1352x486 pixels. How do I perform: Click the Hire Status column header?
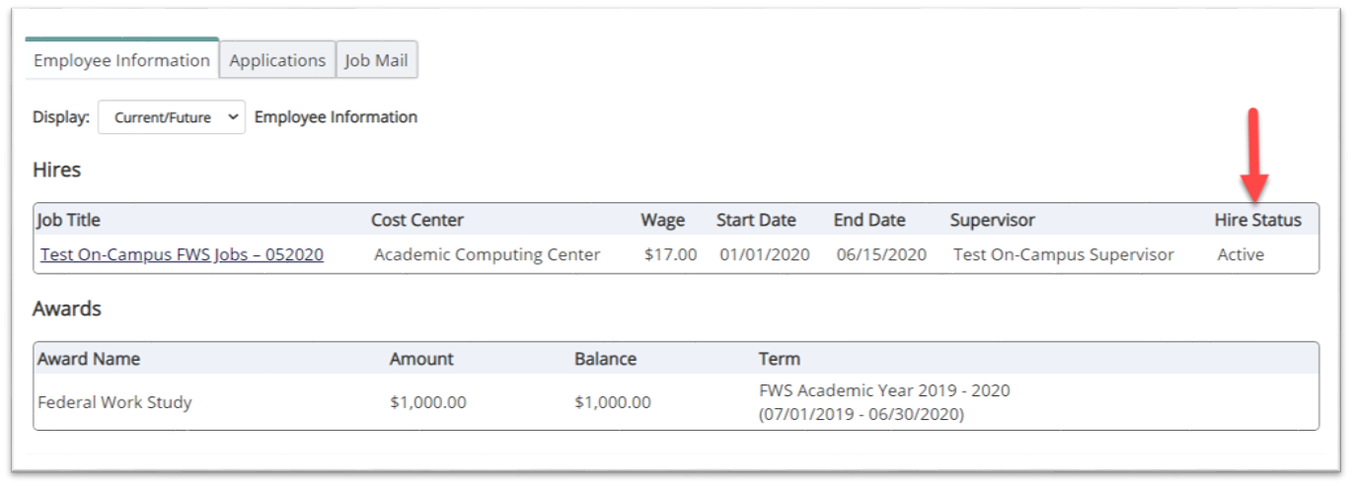tap(1257, 220)
